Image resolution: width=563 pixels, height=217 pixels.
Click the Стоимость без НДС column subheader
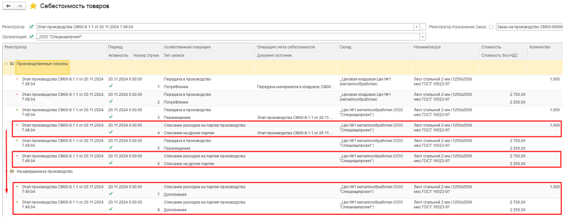503,55
